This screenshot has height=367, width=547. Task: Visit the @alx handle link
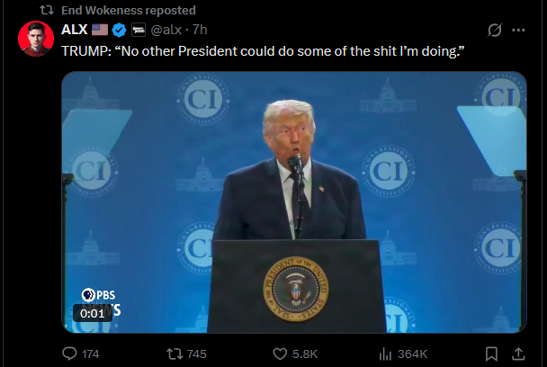click(x=166, y=30)
